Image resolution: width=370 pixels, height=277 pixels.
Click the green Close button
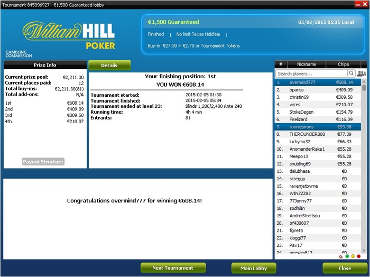coord(345,268)
